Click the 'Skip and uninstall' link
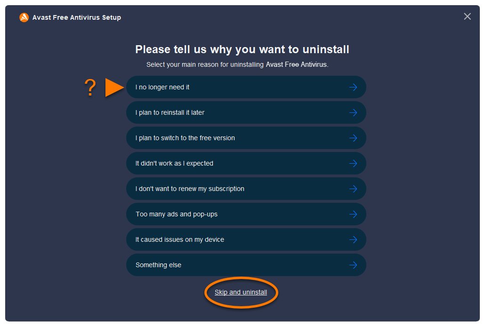Image resolution: width=485 pixels, height=326 pixels. pyautogui.click(x=241, y=292)
